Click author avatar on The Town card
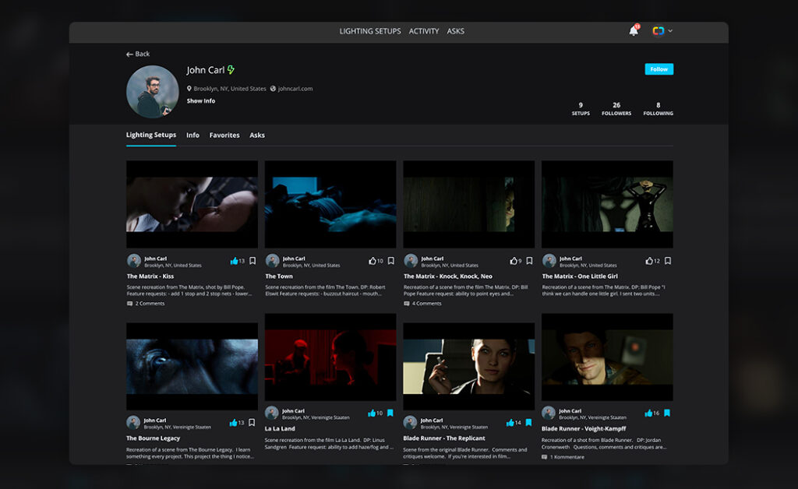Viewport: 798px width, 489px height. [272, 261]
